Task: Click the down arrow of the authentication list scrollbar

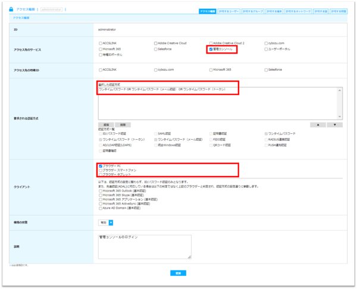Action: (340, 117)
